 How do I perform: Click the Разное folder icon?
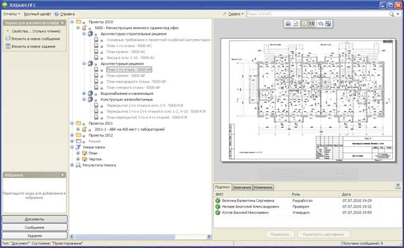pyautogui.click(x=78, y=141)
